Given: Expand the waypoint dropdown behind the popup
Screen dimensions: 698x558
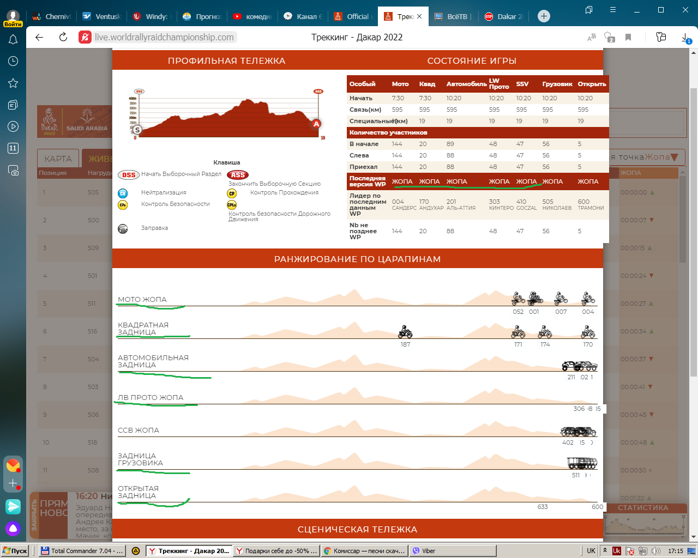Looking at the screenshot, I should [x=674, y=157].
